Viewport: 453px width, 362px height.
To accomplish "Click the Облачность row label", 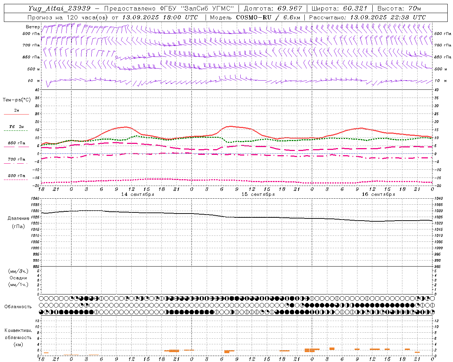I will (18, 307).
